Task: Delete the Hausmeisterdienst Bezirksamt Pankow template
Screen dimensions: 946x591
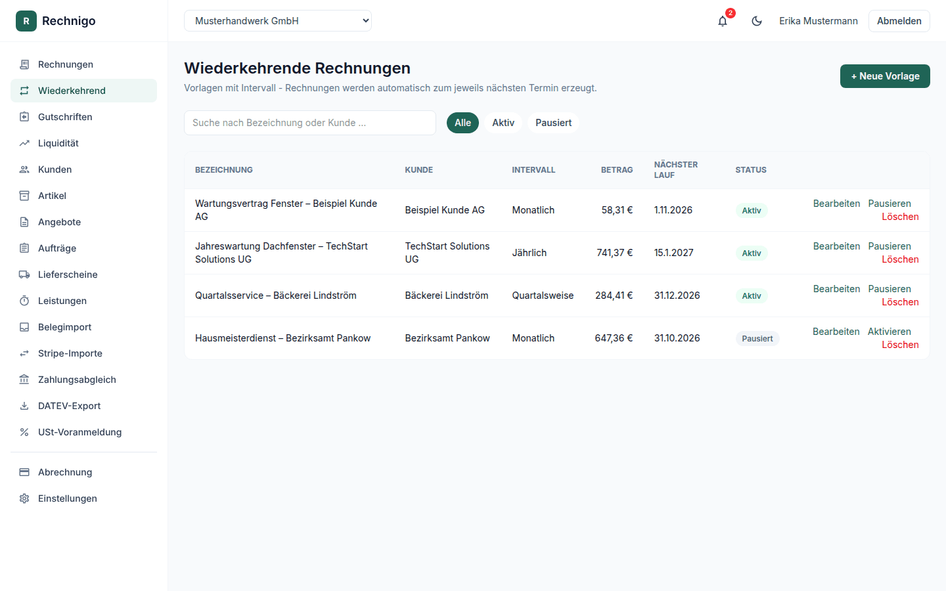Action: 900,345
